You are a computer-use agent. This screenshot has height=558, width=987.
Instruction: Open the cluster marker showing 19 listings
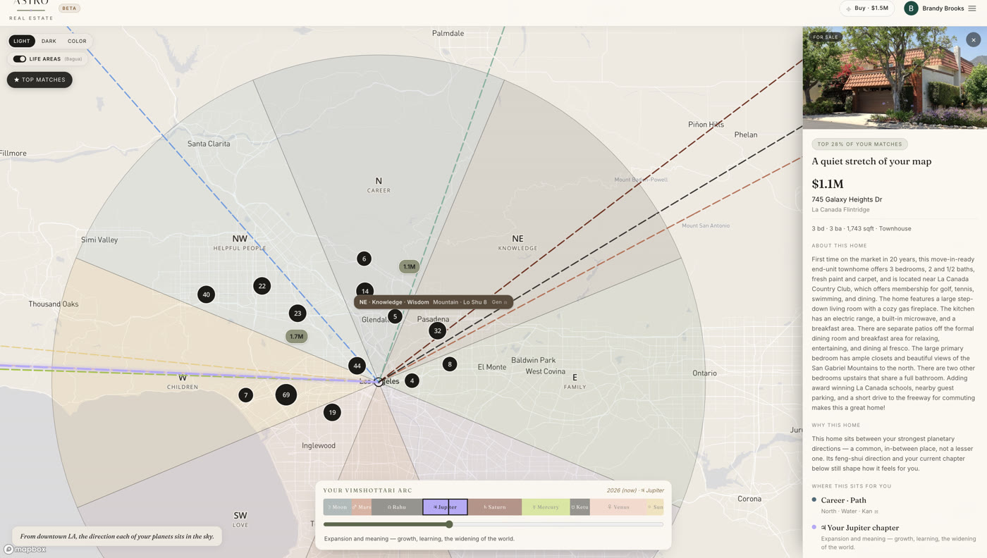[332, 412]
